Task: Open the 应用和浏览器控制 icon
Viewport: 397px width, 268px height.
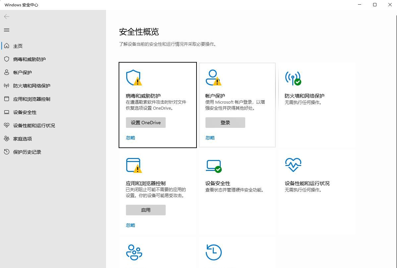Action: pyautogui.click(x=134, y=165)
